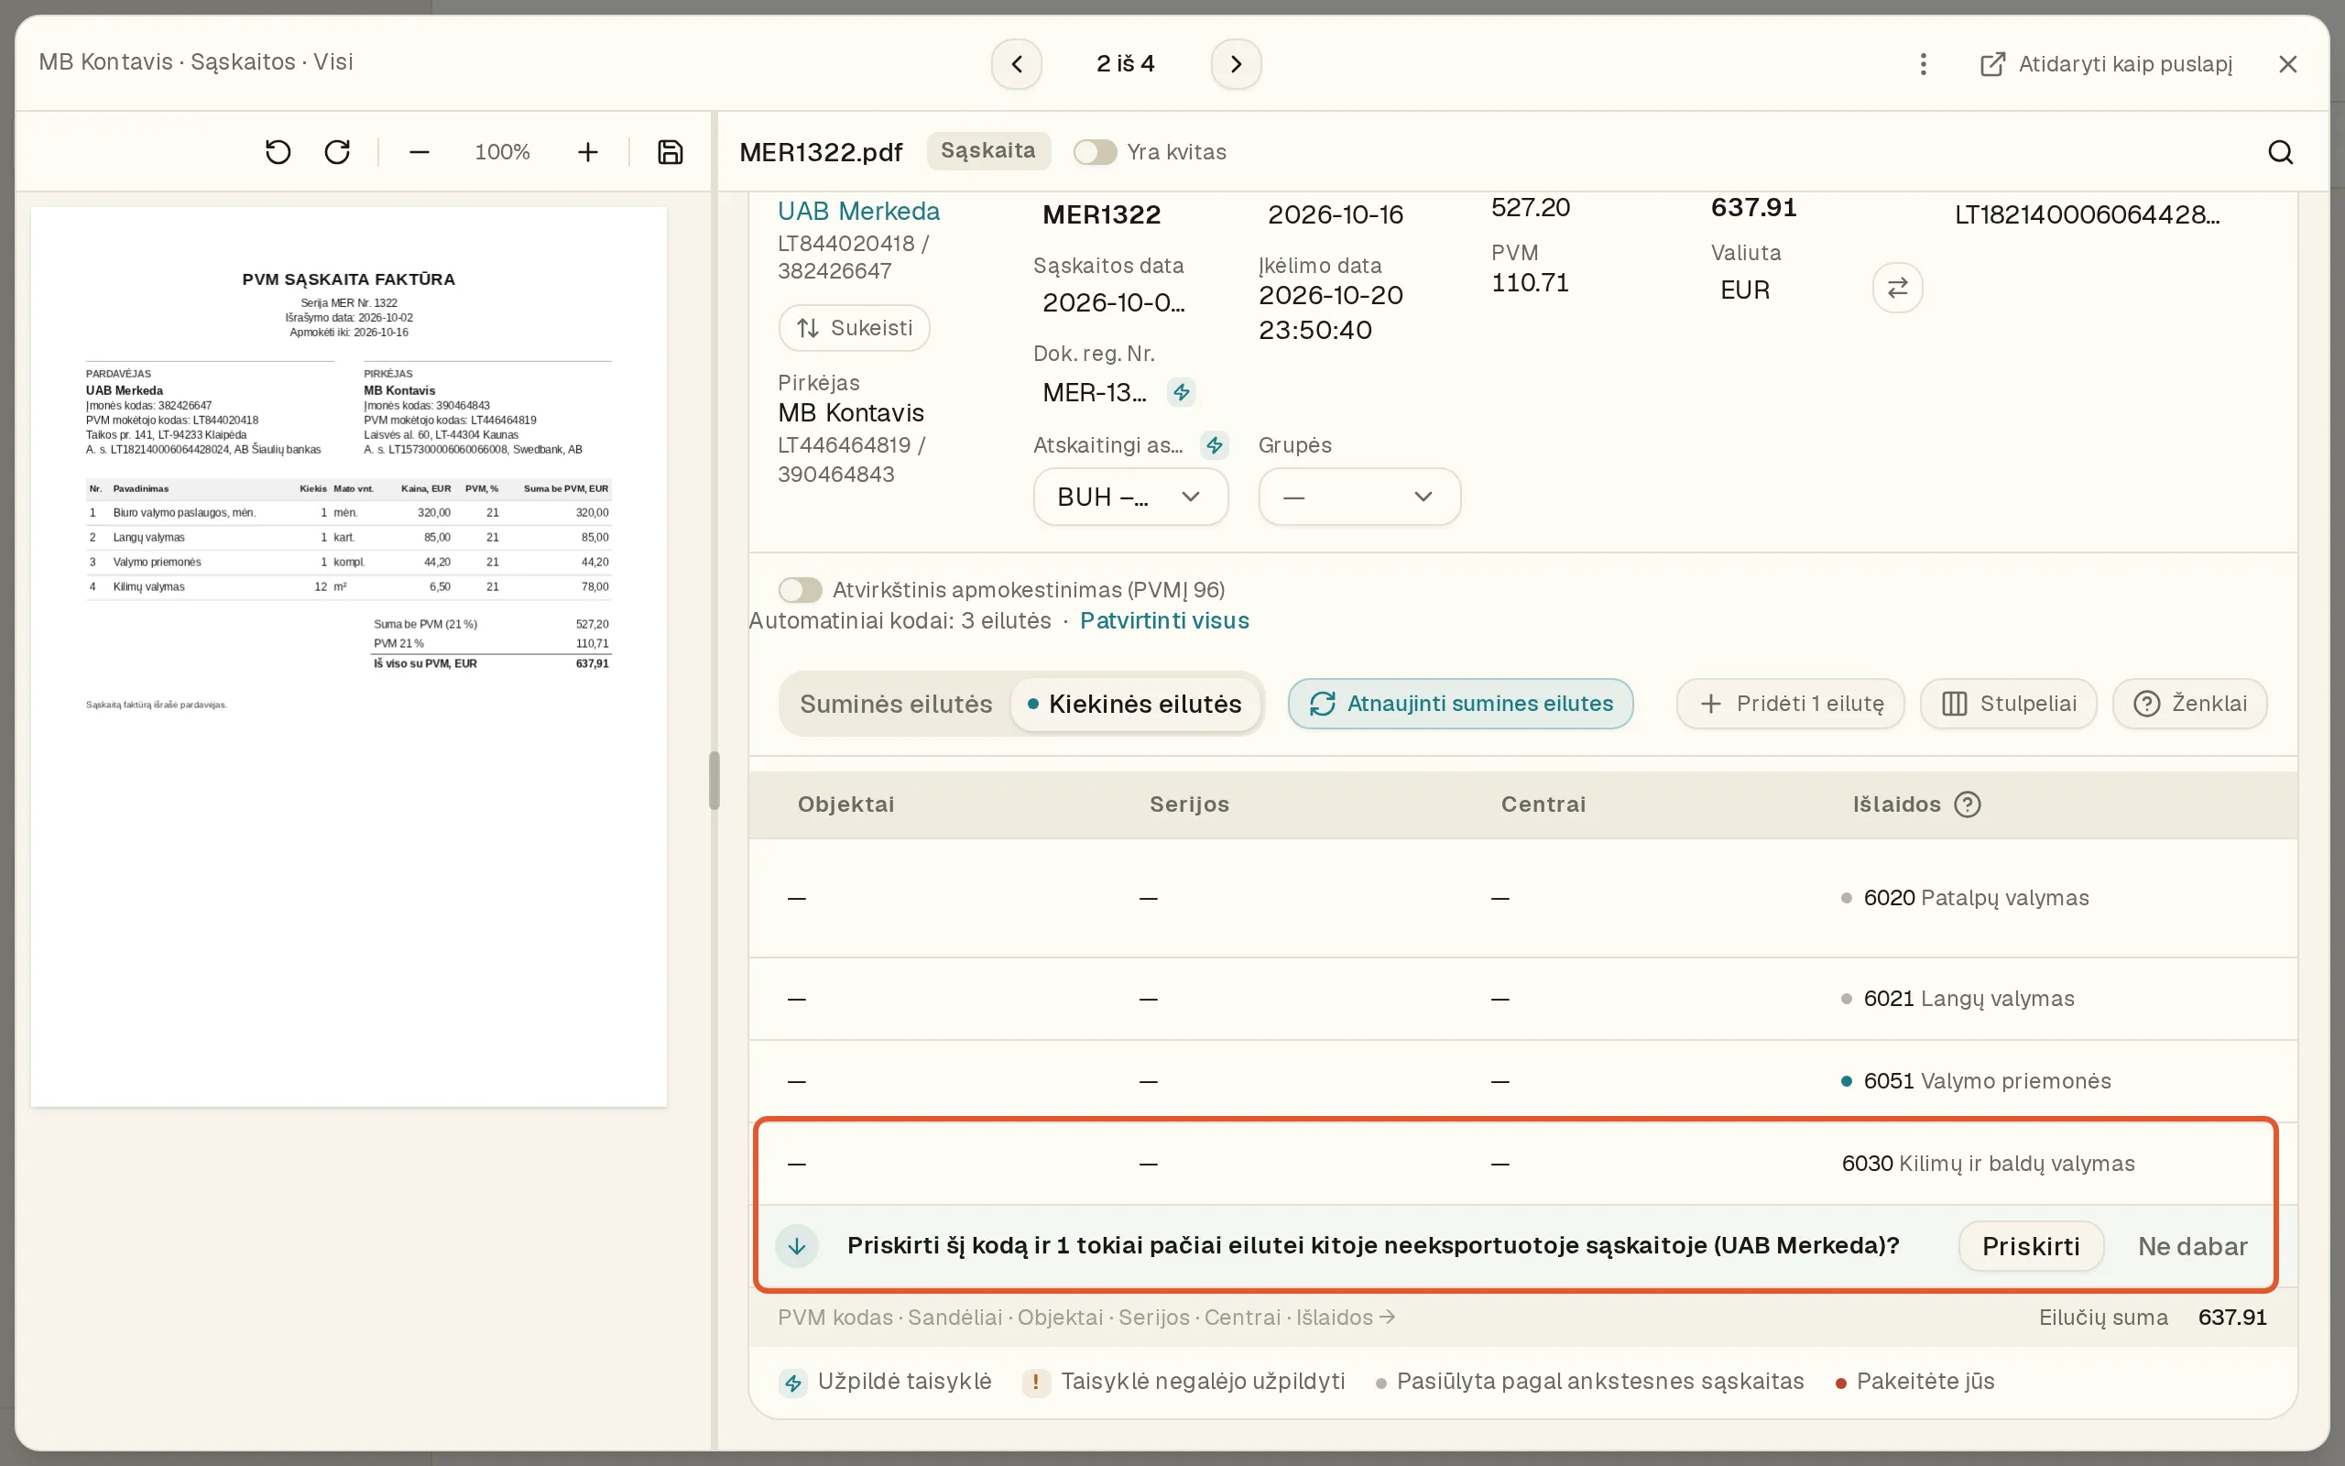Open the BUH accountable person dropdown

(x=1131, y=498)
